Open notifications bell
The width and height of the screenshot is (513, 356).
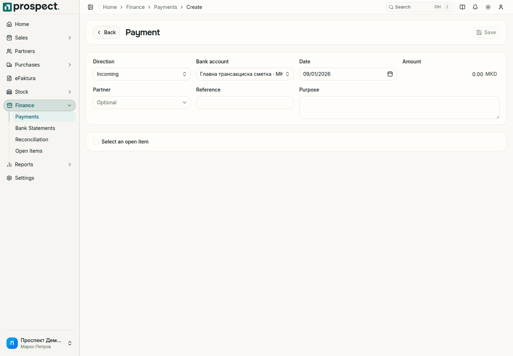click(475, 7)
